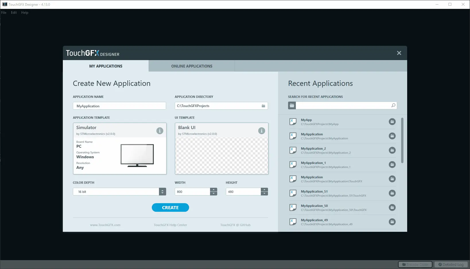Open recent project MyApplication_1

coord(342,165)
